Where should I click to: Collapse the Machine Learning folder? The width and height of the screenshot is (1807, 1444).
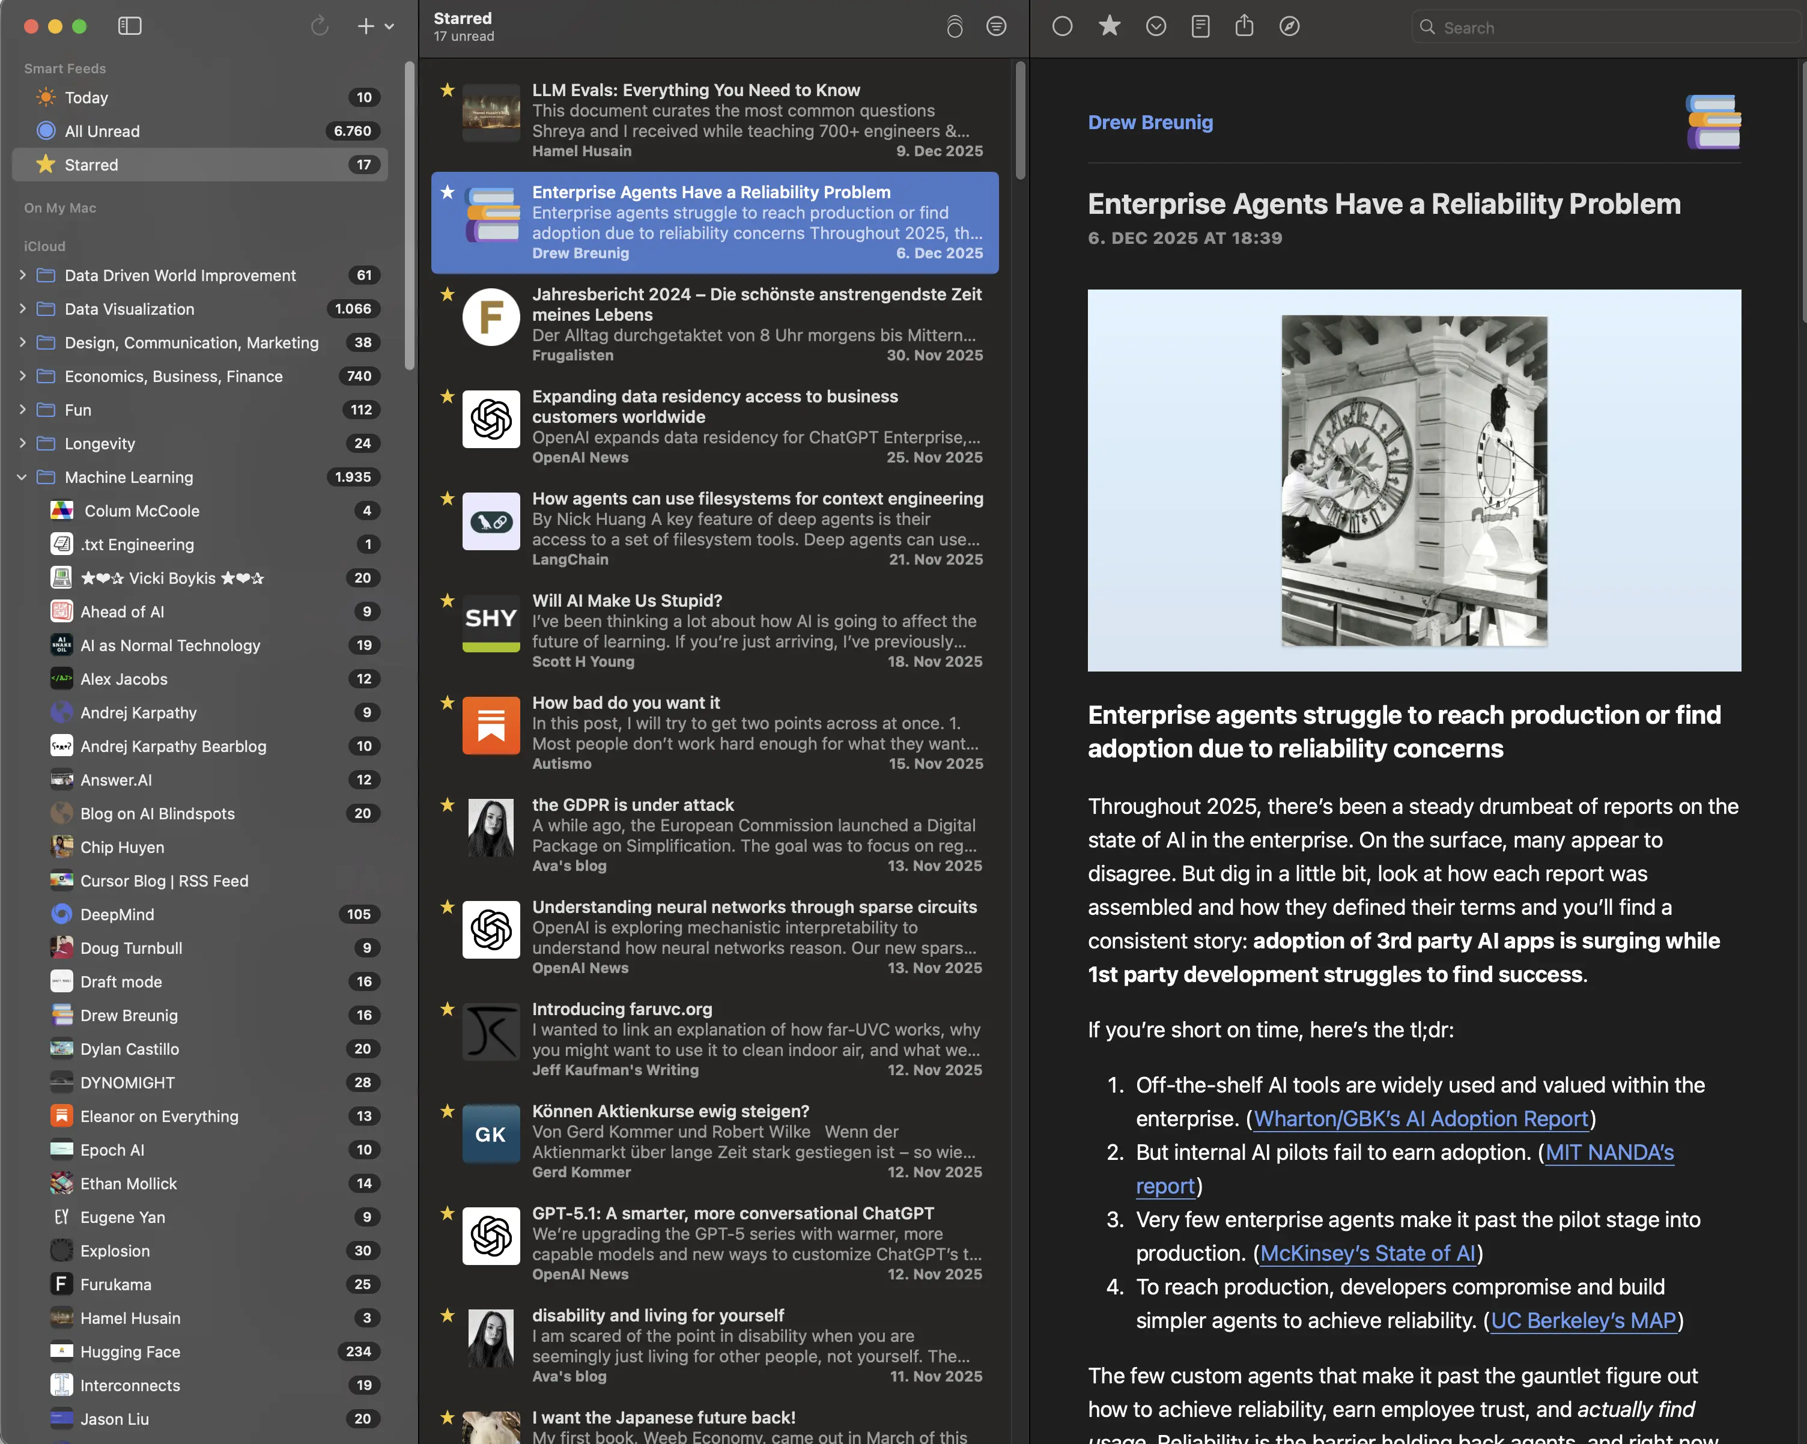[x=22, y=477]
